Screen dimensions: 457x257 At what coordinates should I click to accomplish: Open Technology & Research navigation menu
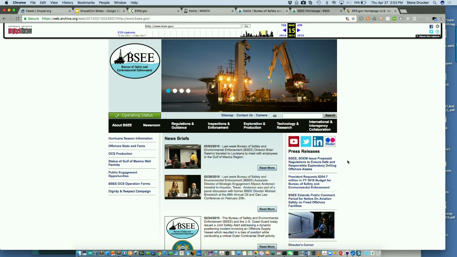point(287,126)
